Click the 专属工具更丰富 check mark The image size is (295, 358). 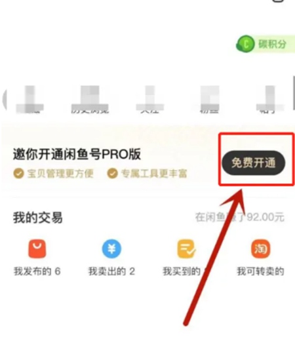coord(112,174)
